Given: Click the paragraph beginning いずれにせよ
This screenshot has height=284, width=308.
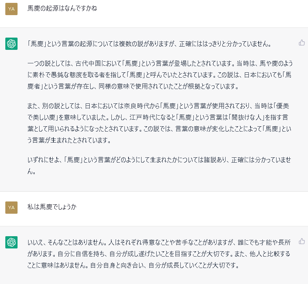Looking at the screenshot, I should point(160,165).
